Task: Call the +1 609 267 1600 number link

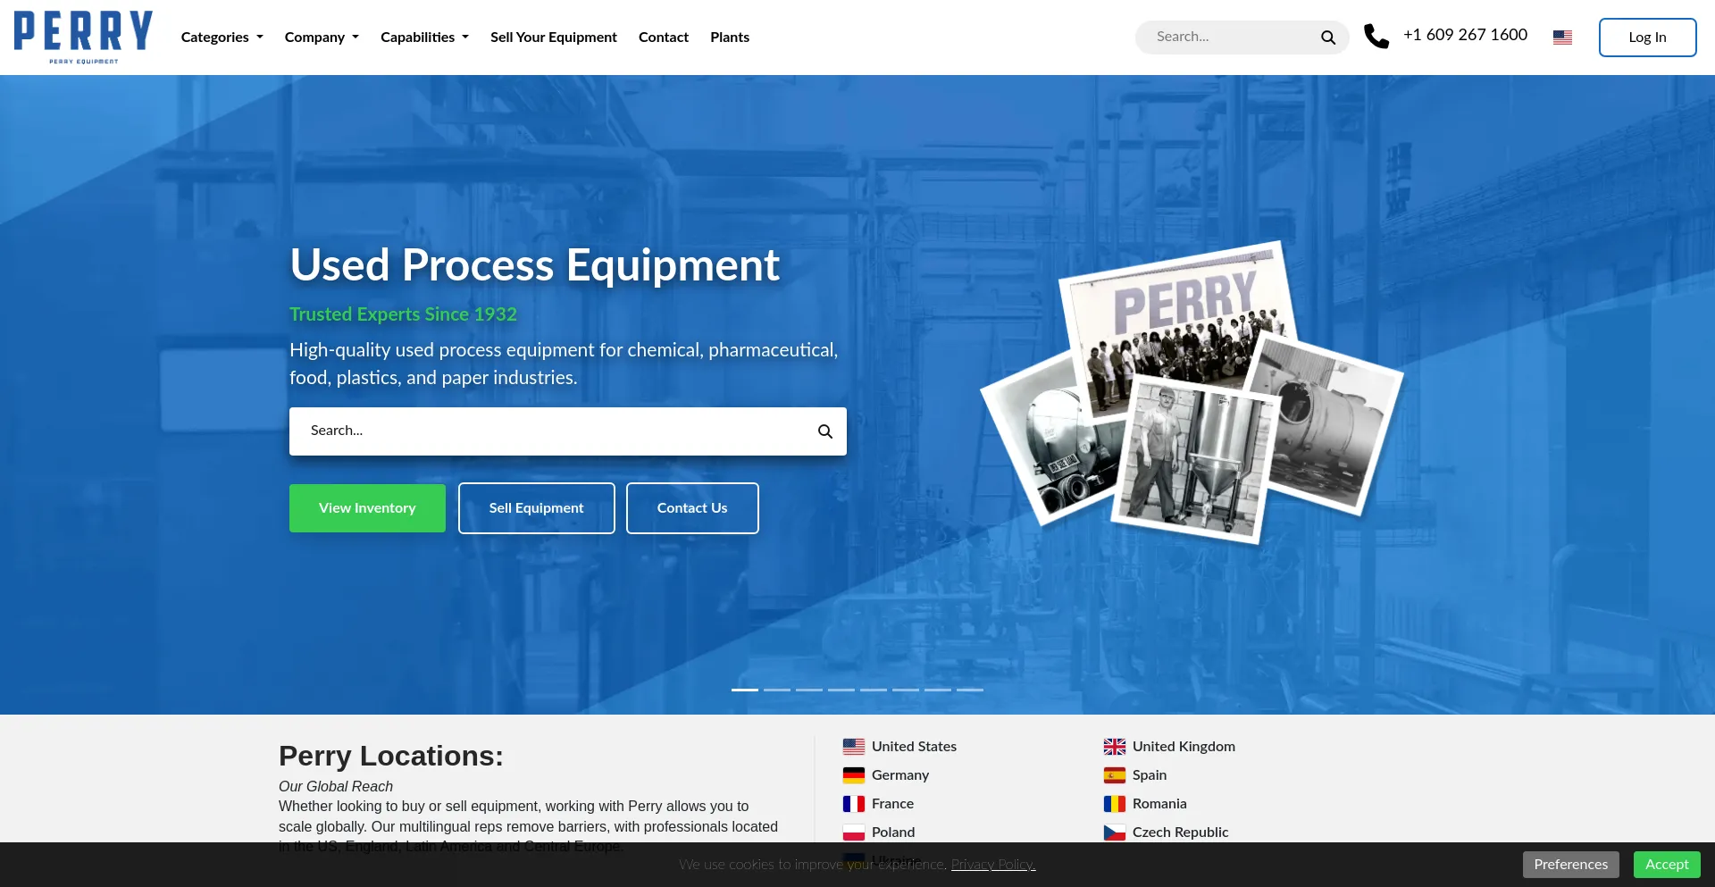Action: pyautogui.click(x=1465, y=35)
